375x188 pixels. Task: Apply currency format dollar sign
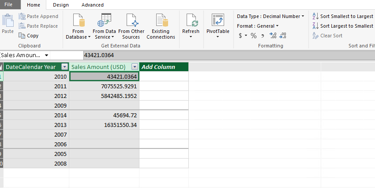click(240, 36)
